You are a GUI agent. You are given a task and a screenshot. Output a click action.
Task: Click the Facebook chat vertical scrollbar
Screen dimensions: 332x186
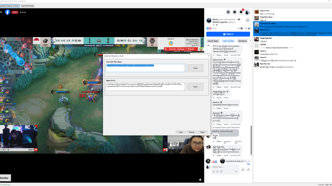(x=251, y=140)
